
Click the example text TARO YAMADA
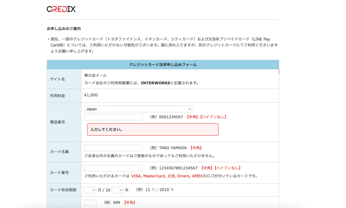coord(173,148)
